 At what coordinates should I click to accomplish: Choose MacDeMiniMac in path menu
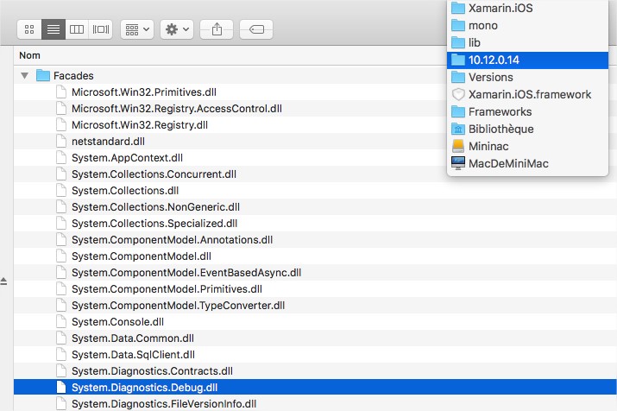tap(527, 164)
